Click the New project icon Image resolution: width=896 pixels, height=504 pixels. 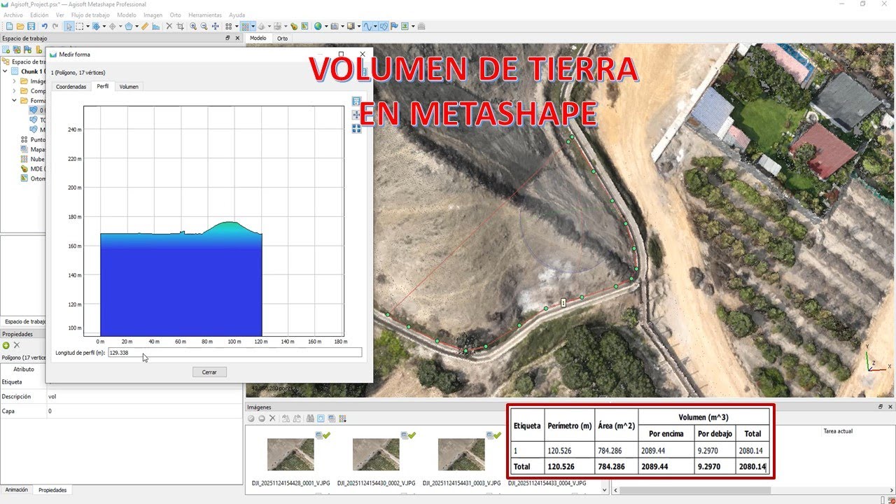pyautogui.click(x=9, y=26)
